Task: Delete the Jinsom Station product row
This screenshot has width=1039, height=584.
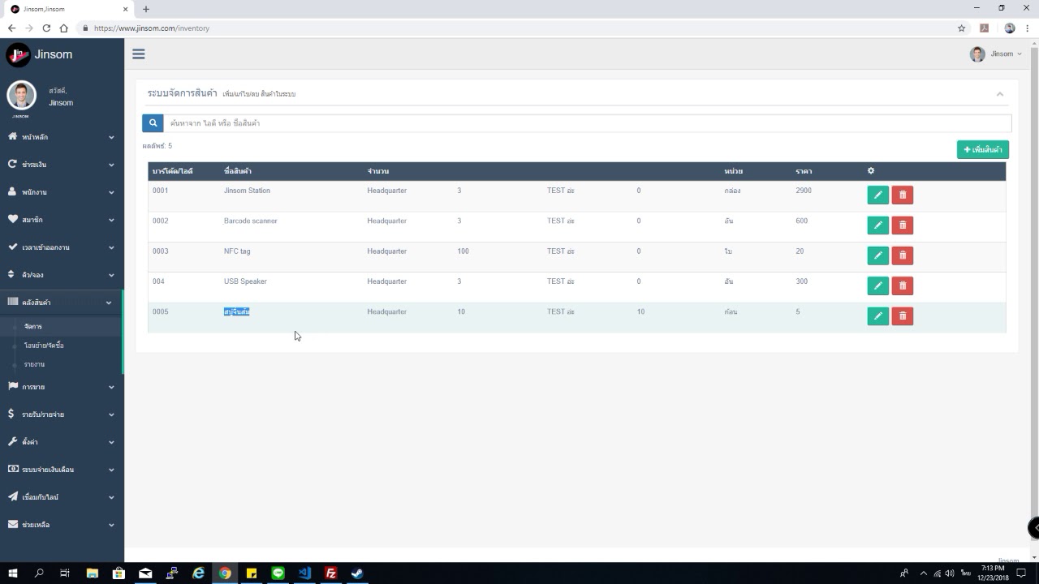Action: tap(903, 195)
